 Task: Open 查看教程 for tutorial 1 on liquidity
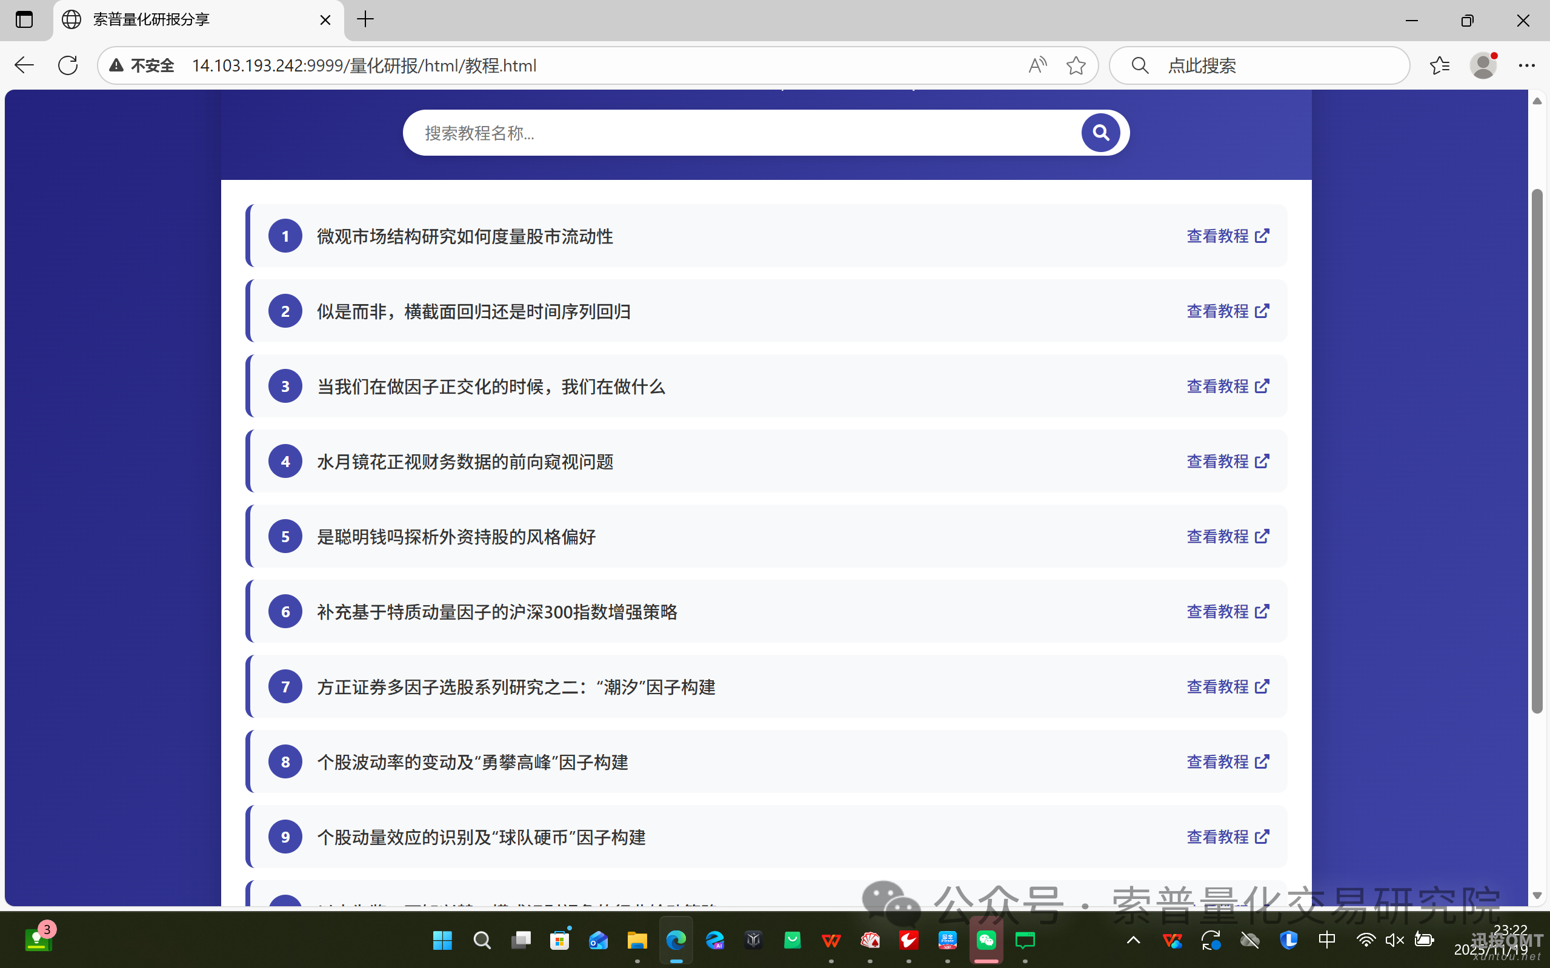click(x=1226, y=236)
